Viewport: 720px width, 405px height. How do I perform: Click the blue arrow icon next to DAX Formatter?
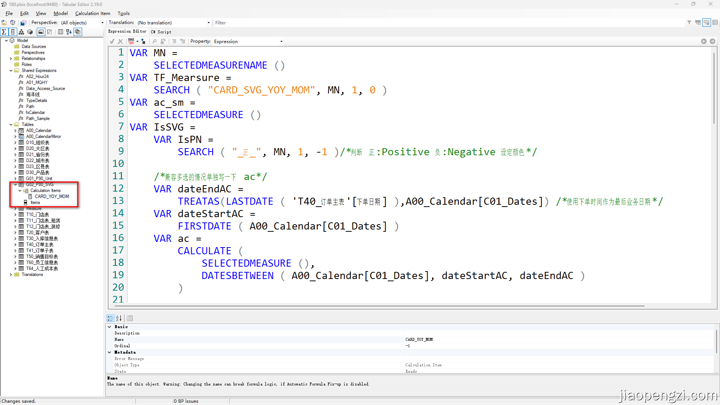click(x=143, y=41)
